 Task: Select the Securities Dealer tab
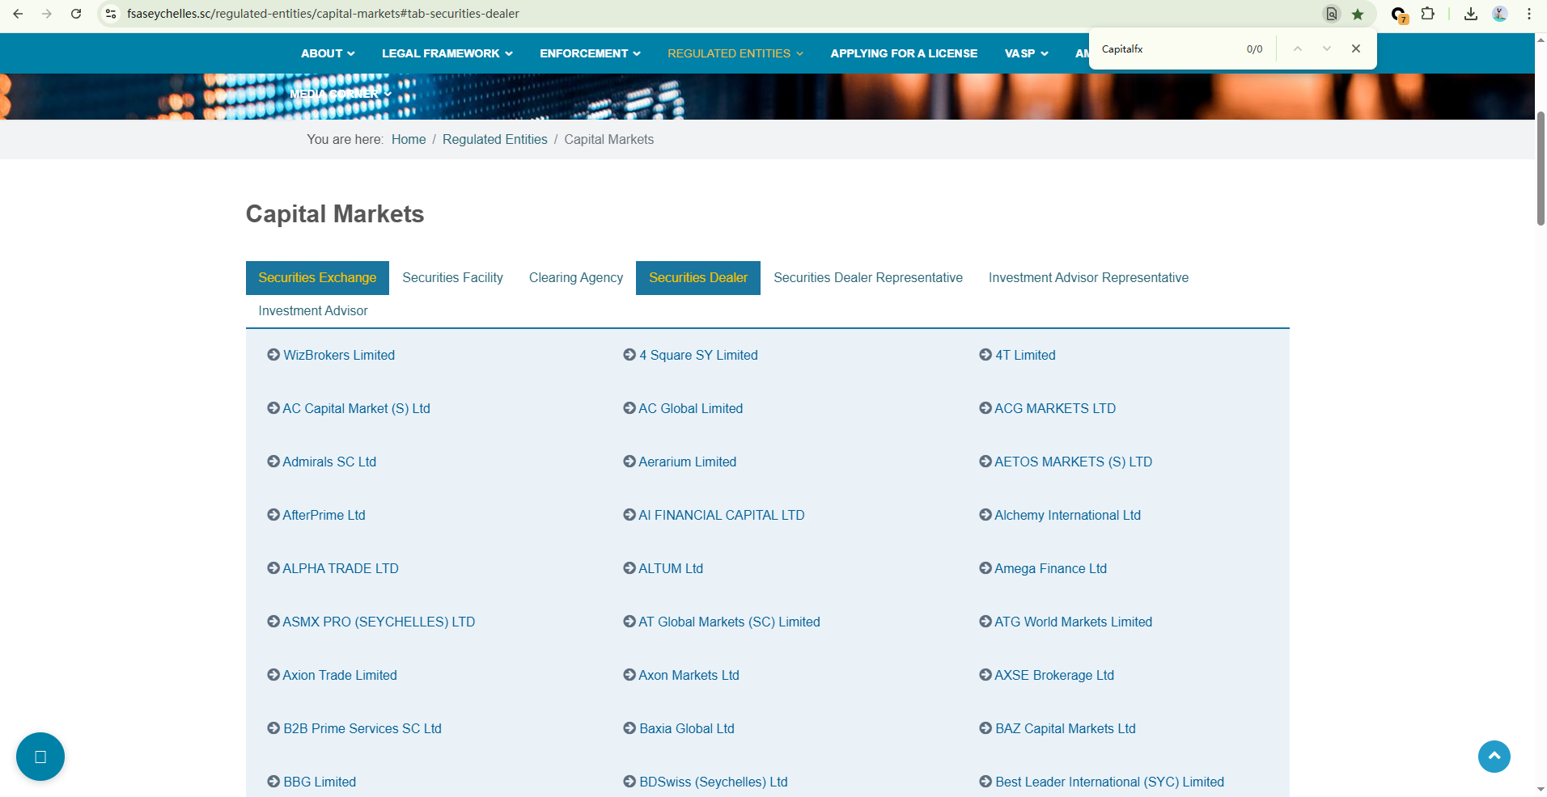point(698,278)
